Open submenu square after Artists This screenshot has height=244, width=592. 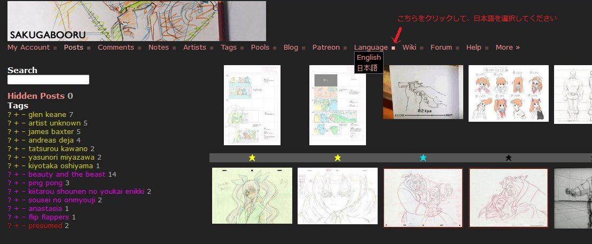[212, 48]
